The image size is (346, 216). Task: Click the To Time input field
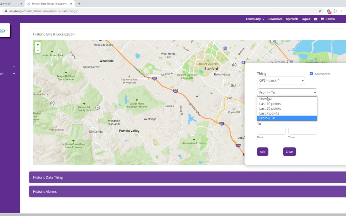click(x=302, y=131)
